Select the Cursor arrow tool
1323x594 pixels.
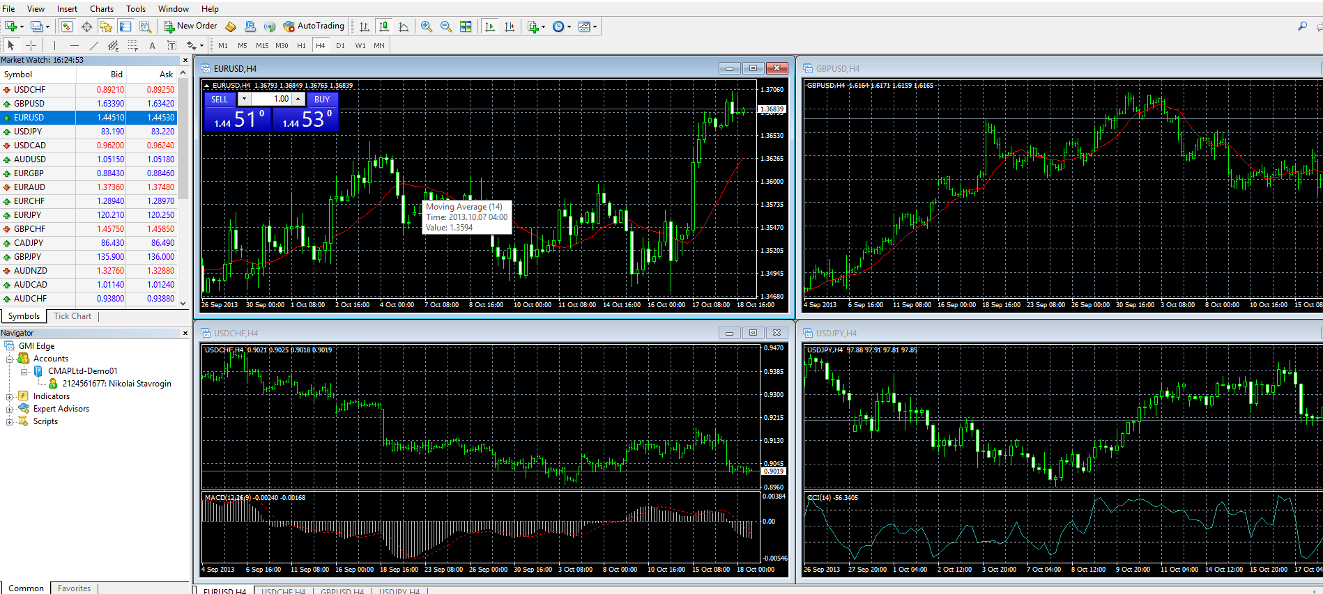coord(10,45)
